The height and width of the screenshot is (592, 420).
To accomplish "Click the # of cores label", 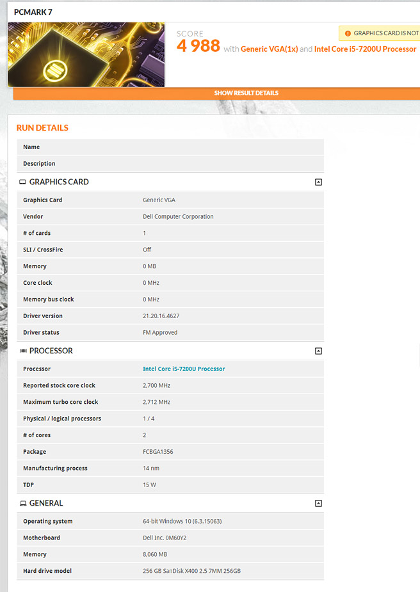I will pyautogui.click(x=36, y=435).
